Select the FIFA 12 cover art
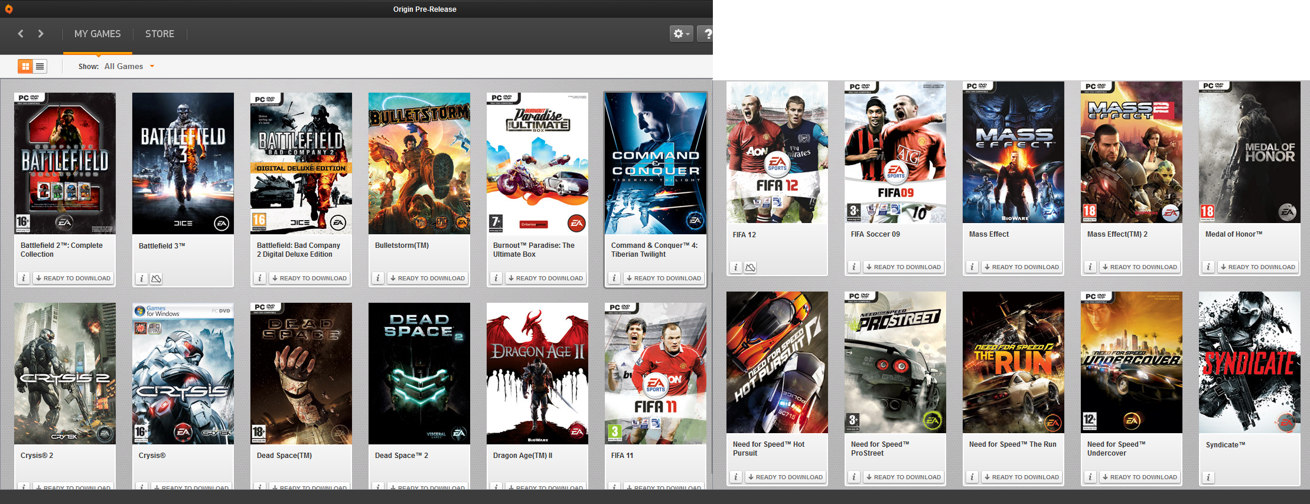Image resolution: width=1310 pixels, height=504 pixels. 777,152
